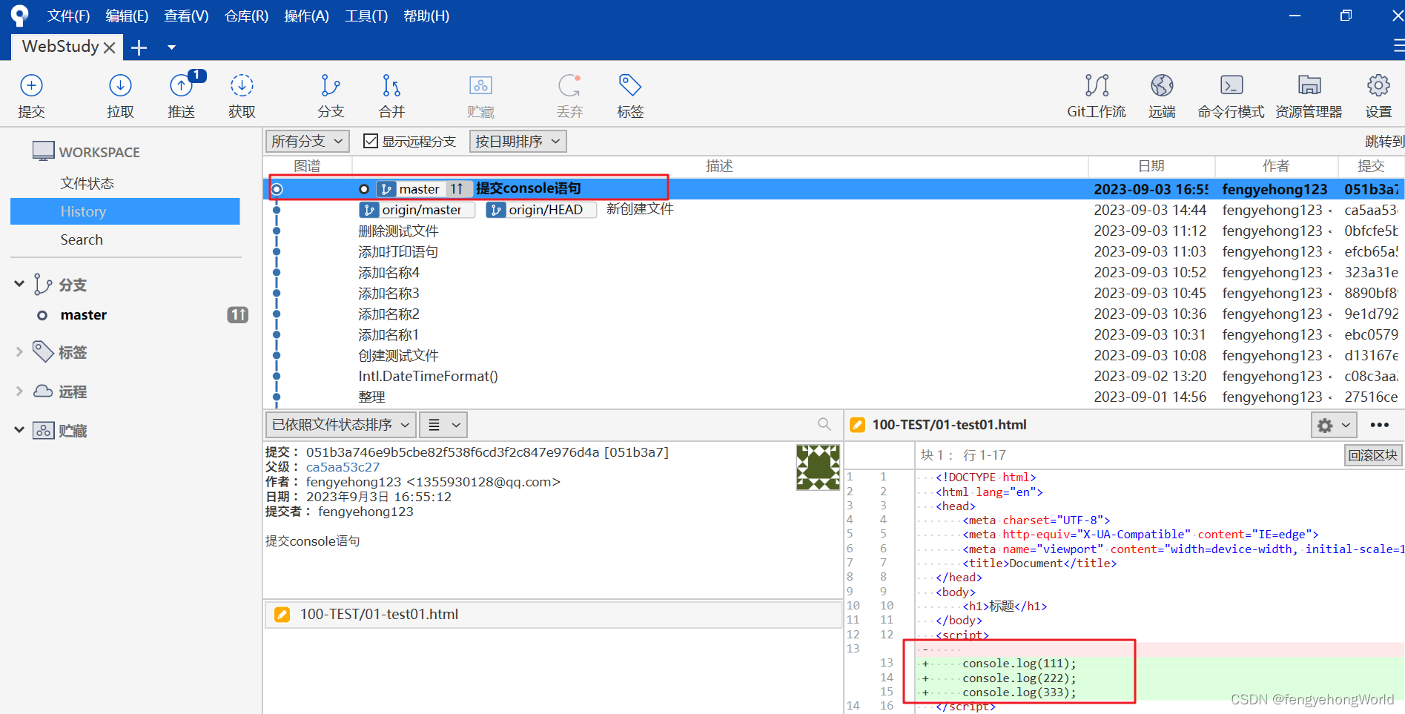Open the 仓库(R) menu
The image size is (1405, 714).
tap(246, 16)
